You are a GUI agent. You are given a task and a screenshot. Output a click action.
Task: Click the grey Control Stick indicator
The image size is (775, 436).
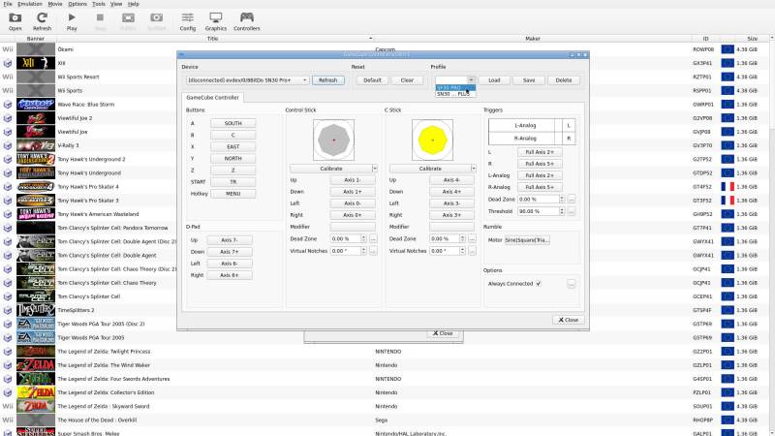pyautogui.click(x=333, y=140)
